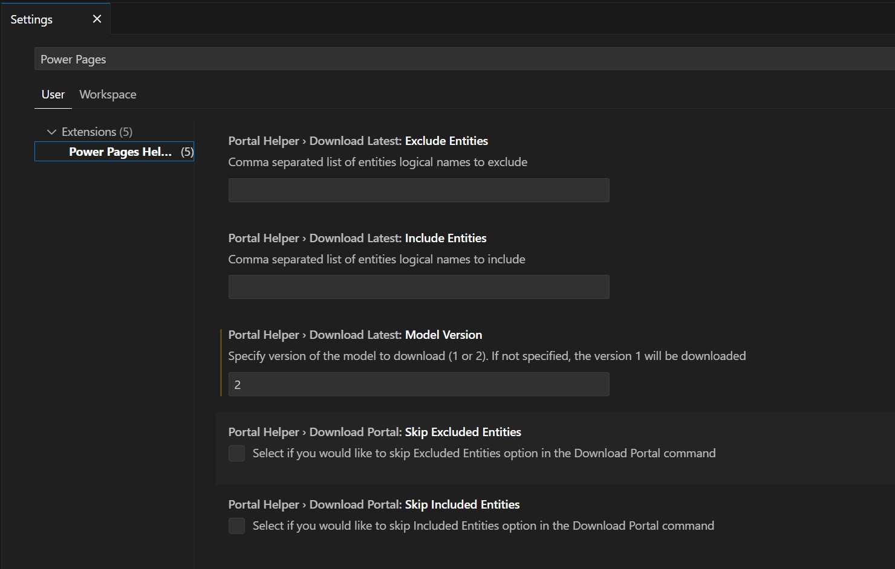Click the Download Latest: Exclude Entities heading
Image resolution: width=895 pixels, height=569 pixels.
coord(358,141)
